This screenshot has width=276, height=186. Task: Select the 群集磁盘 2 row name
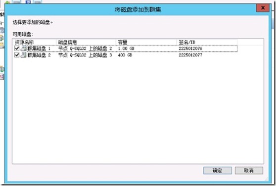point(39,55)
